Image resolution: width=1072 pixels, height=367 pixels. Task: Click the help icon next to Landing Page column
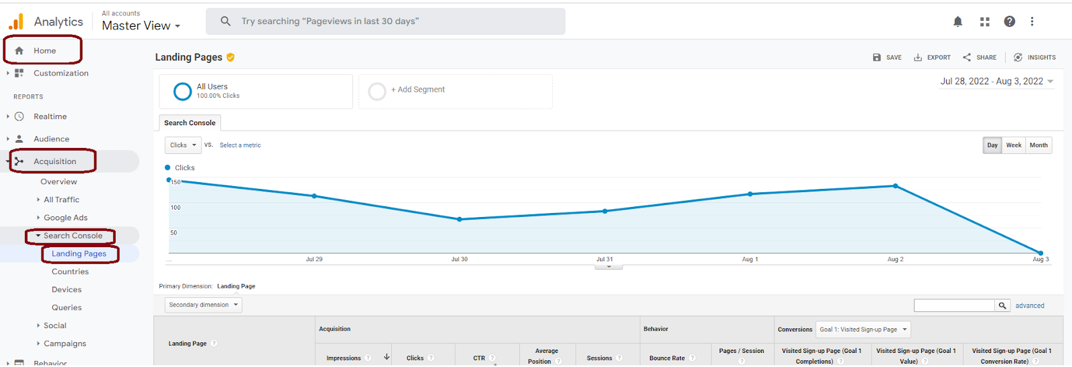pyautogui.click(x=214, y=344)
